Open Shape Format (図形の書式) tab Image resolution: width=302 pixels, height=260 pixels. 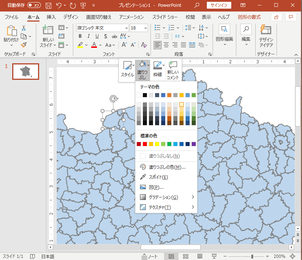pyautogui.click(x=249, y=17)
